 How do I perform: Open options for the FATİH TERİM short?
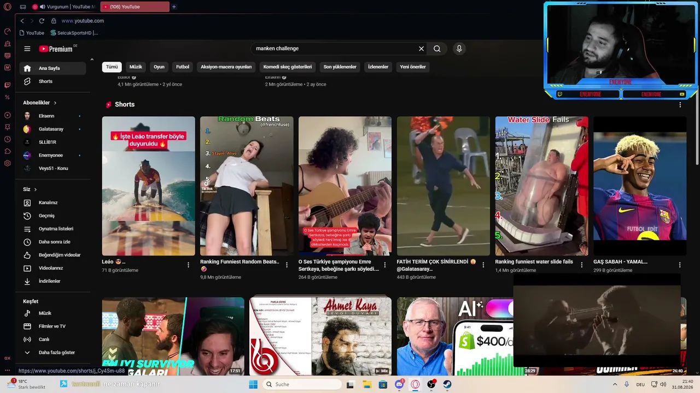pyautogui.click(x=483, y=265)
